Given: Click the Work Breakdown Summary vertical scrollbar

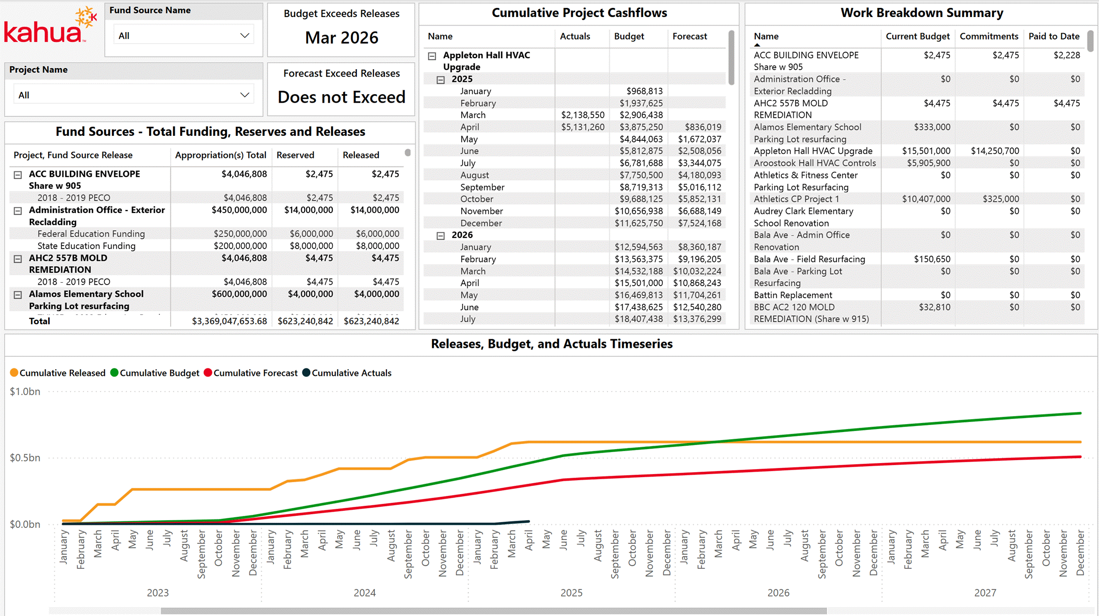Looking at the screenshot, I should pyautogui.click(x=1090, y=41).
